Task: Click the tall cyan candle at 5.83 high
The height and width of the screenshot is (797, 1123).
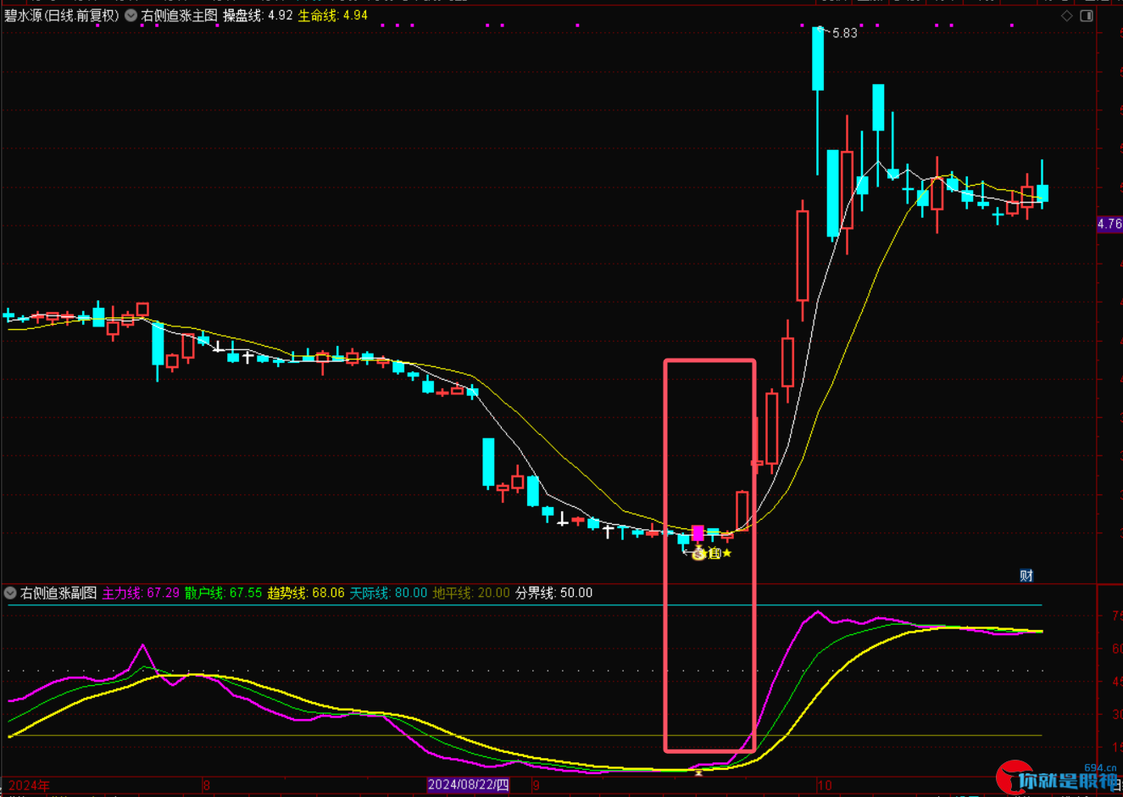Action: [818, 59]
